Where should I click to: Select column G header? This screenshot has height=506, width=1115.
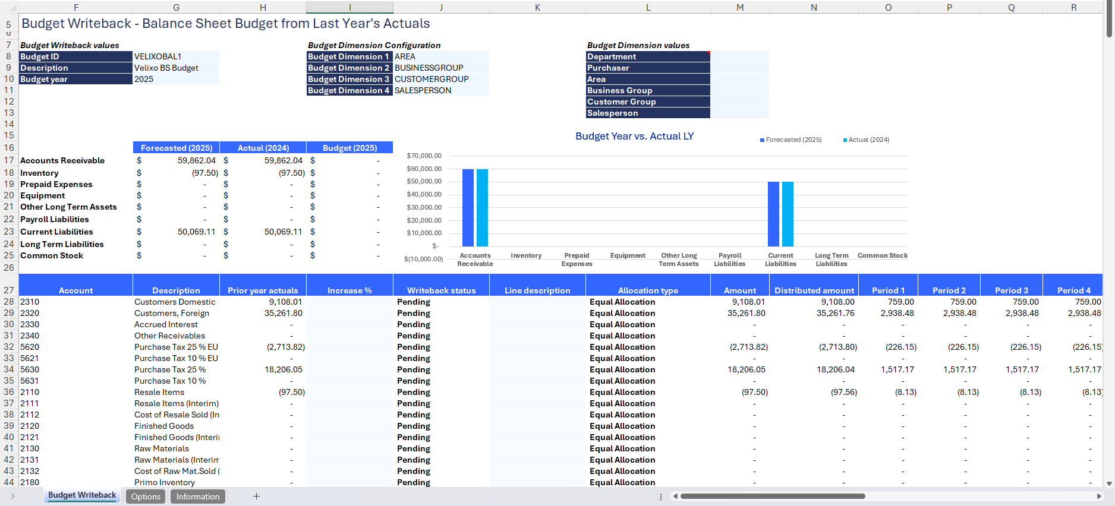pos(176,7)
